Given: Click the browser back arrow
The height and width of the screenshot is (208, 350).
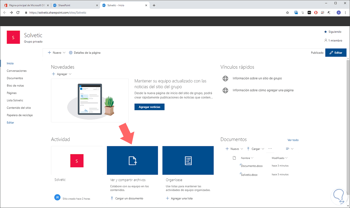Looking at the screenshot, I should click(5, 13).
